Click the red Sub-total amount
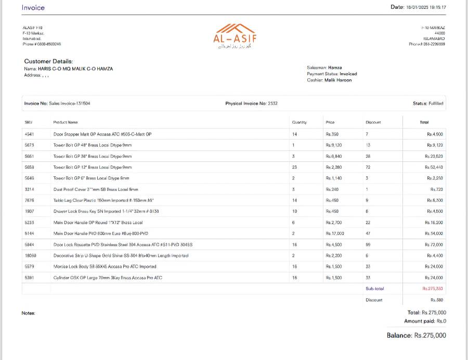The height and width of the screenshot is (360, 468). tap(433, 288)
